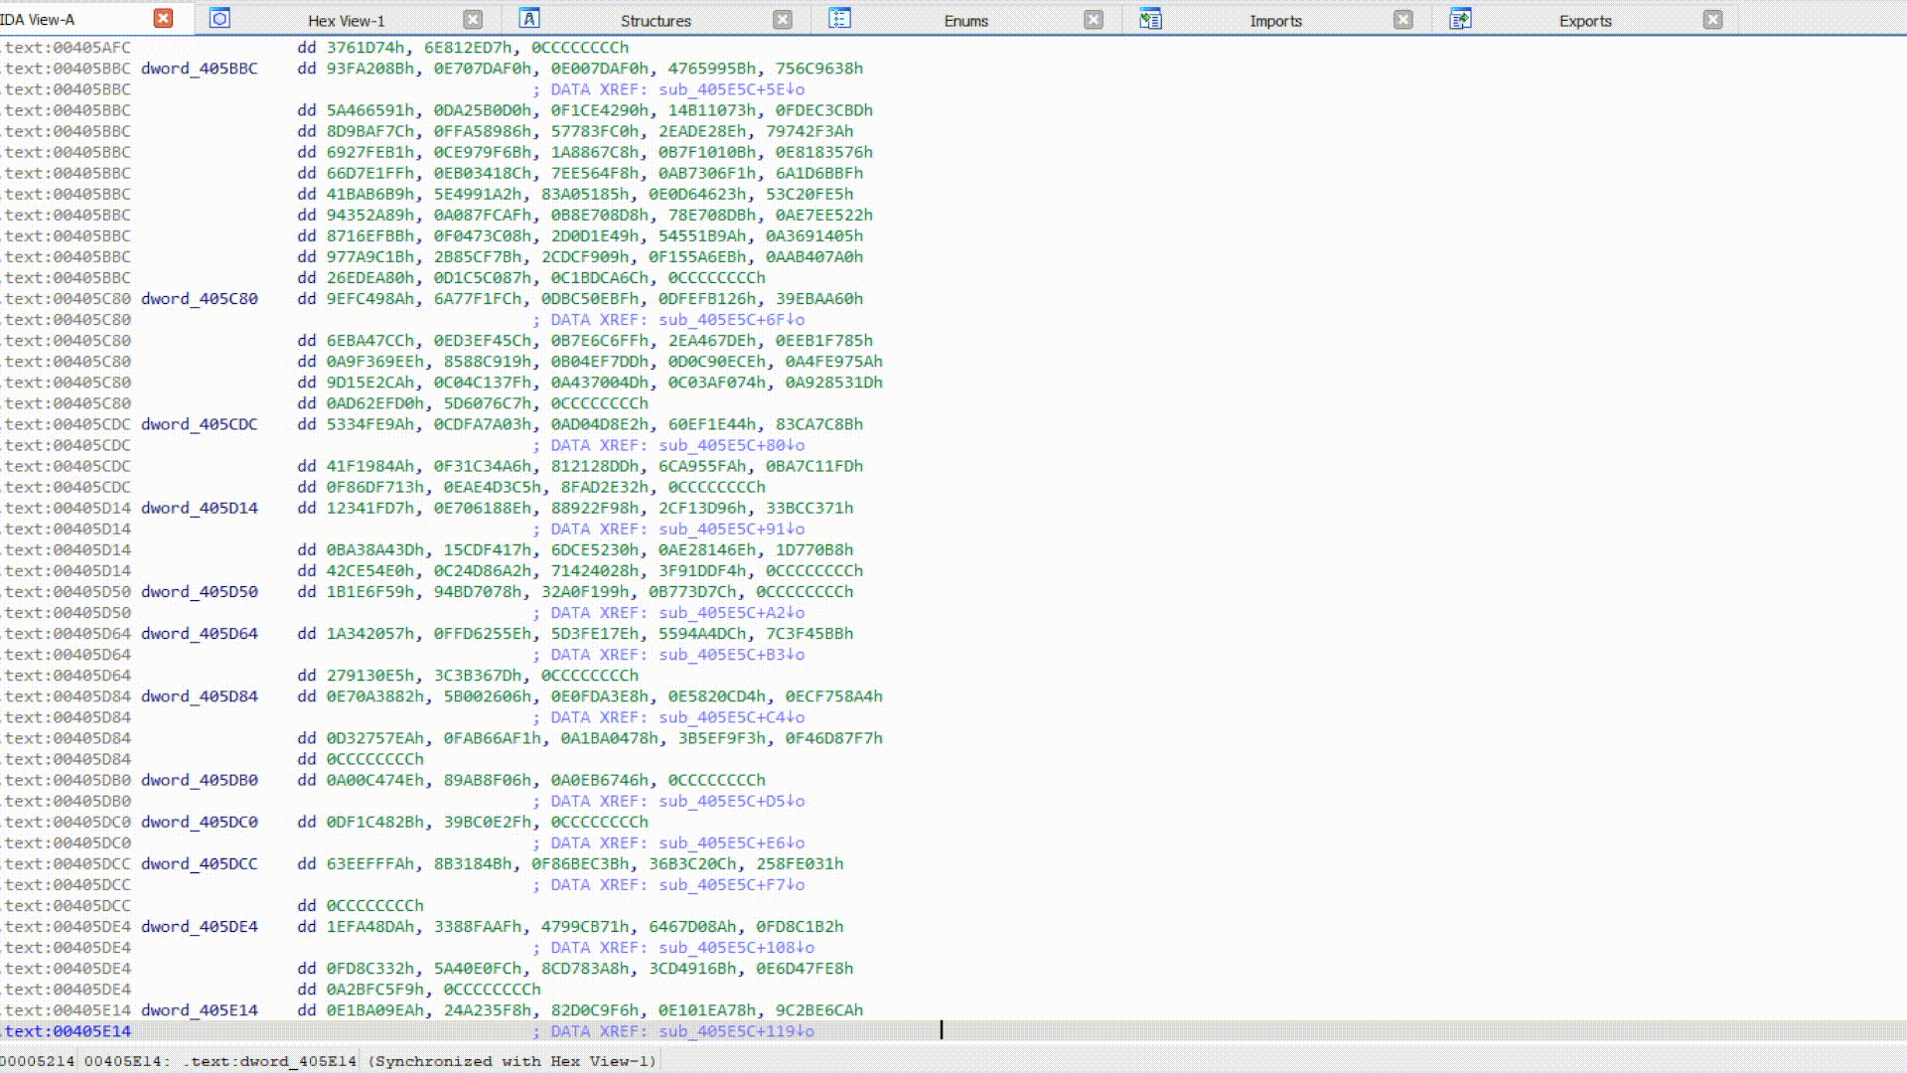Click the Enums tab icon

coord(839,19)
